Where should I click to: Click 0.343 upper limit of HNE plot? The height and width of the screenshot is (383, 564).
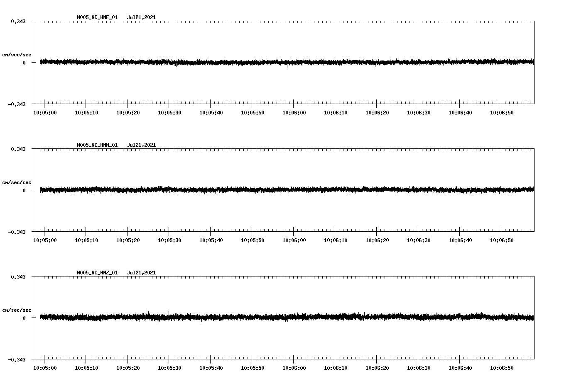18,21
